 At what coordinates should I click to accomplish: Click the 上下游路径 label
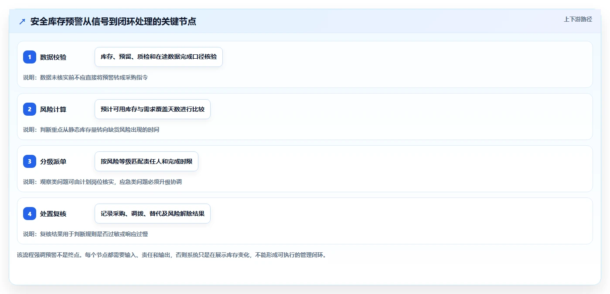pos(578,19)
